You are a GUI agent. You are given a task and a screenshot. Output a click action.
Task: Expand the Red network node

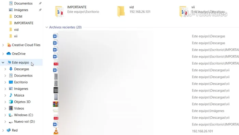[x=3, y=130]
